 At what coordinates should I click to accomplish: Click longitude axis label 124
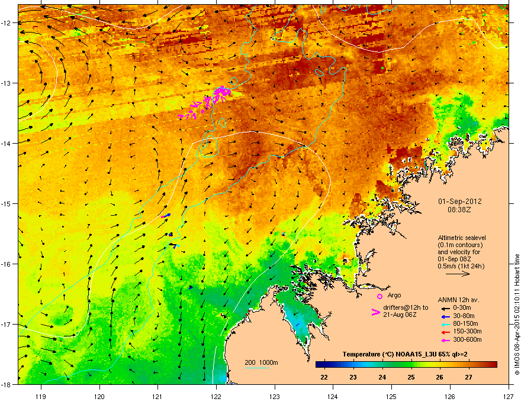(333, 396)
